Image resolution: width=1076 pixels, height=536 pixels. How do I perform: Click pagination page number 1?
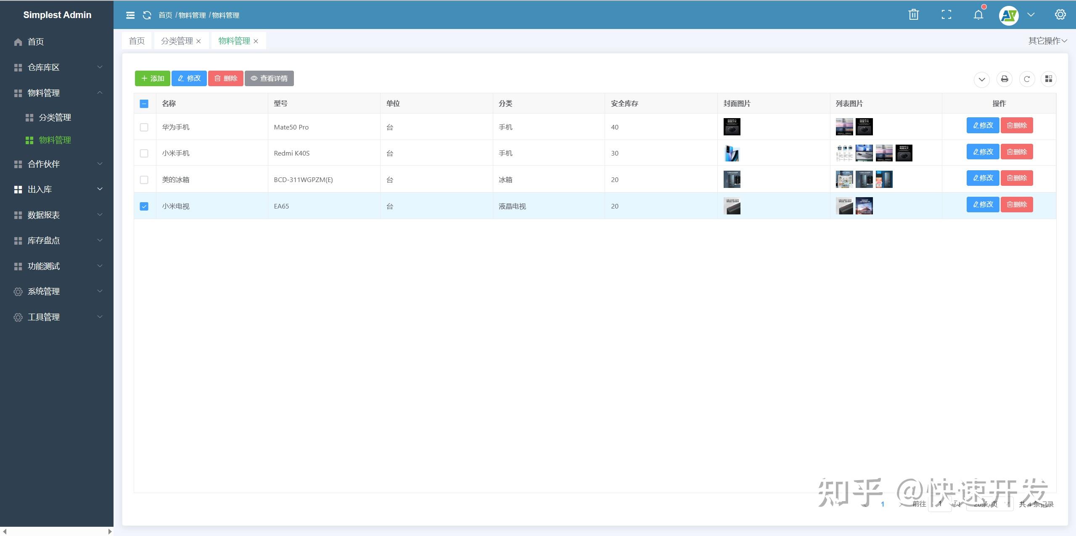click(x=883, y=504)
